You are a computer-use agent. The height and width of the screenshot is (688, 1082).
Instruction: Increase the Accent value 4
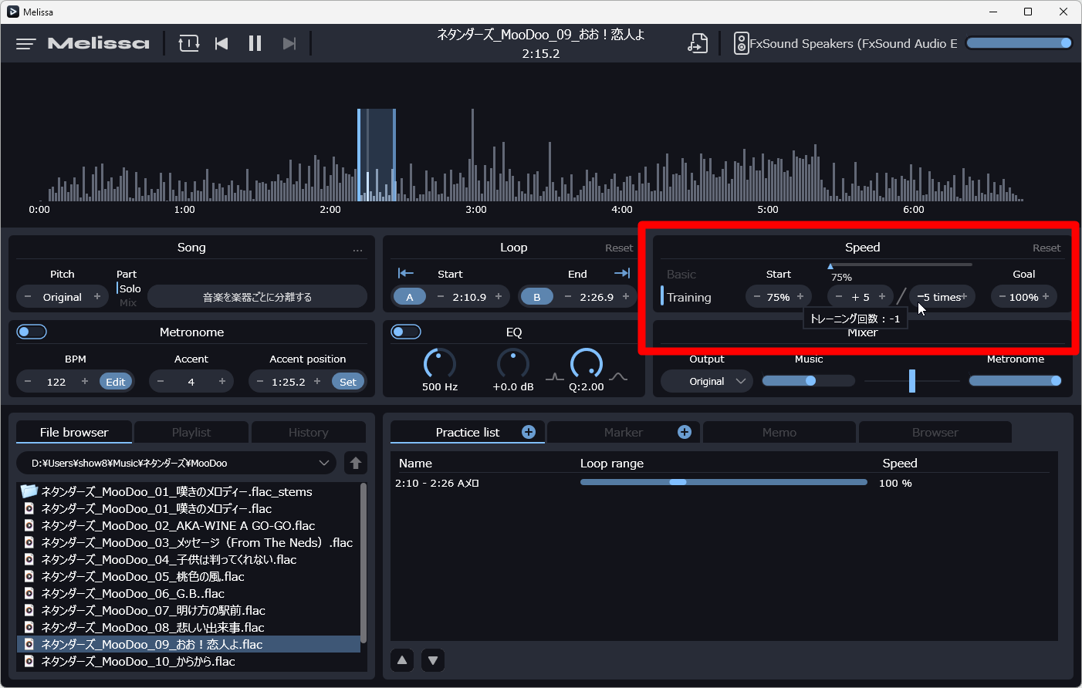tap(222, 382)
